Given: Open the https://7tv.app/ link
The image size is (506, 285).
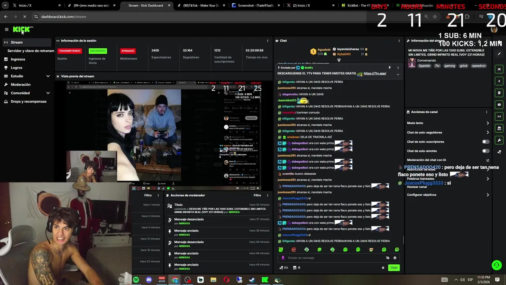Looking at the screenshot, I should point(375,74).
